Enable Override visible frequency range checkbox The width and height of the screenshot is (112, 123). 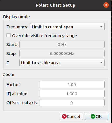pyautogui.click(x=9, y=35)
